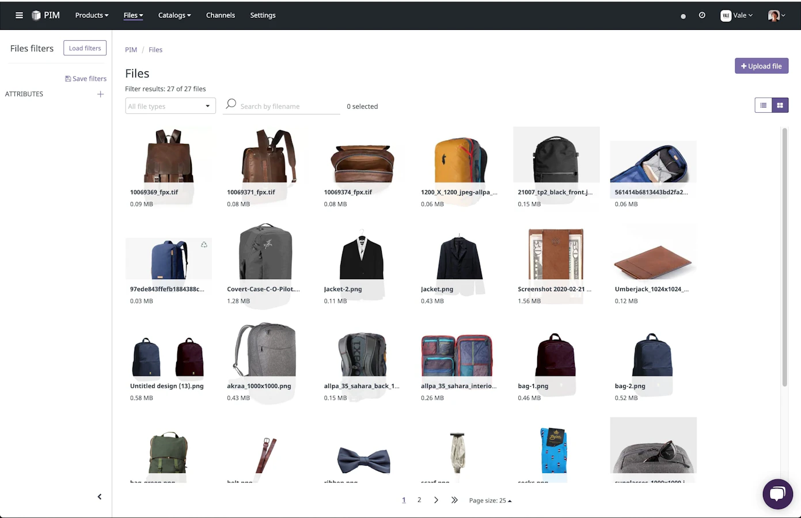Screen dimensions: 801x518
Task: Switch to list view layout
Action: coord(763,105)
